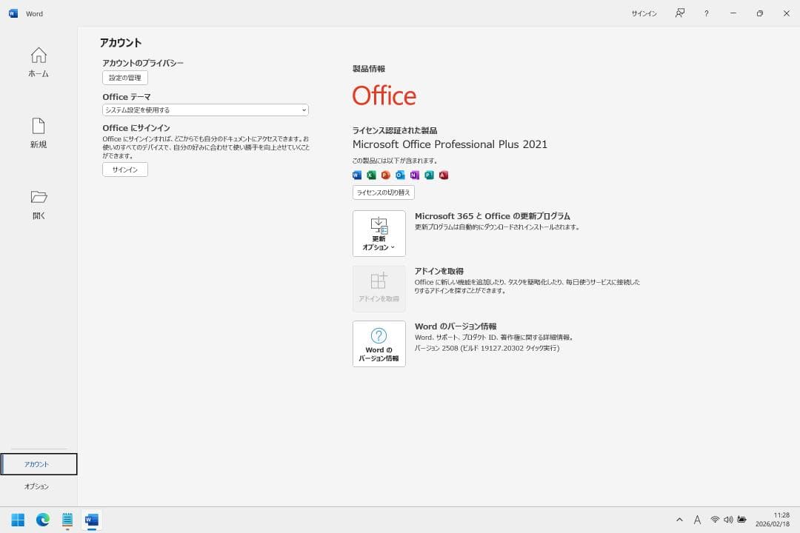Launch Microsoft Edge from taskbar

[x=43, y=520]
